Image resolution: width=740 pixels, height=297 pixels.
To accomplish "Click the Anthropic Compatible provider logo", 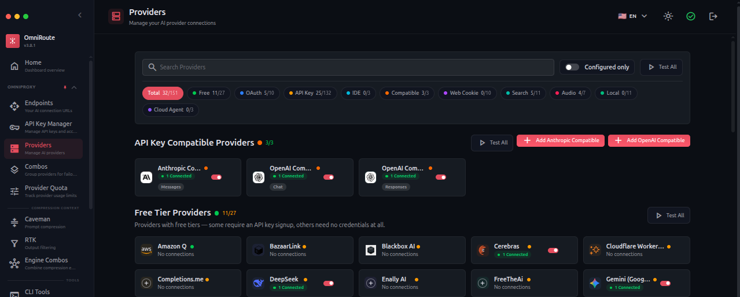I will point(146,177).
